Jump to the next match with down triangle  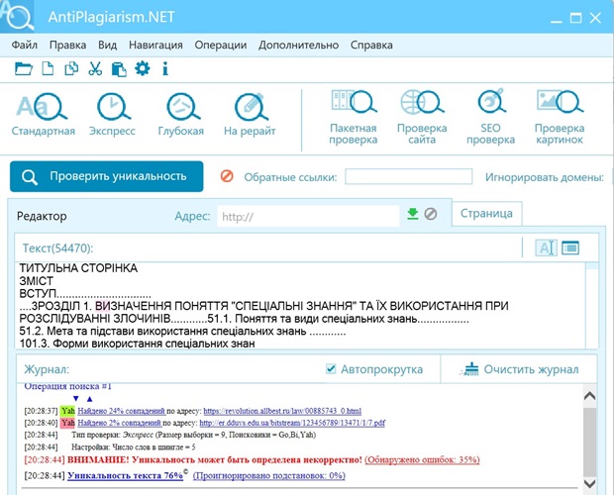tap(76, 399)
